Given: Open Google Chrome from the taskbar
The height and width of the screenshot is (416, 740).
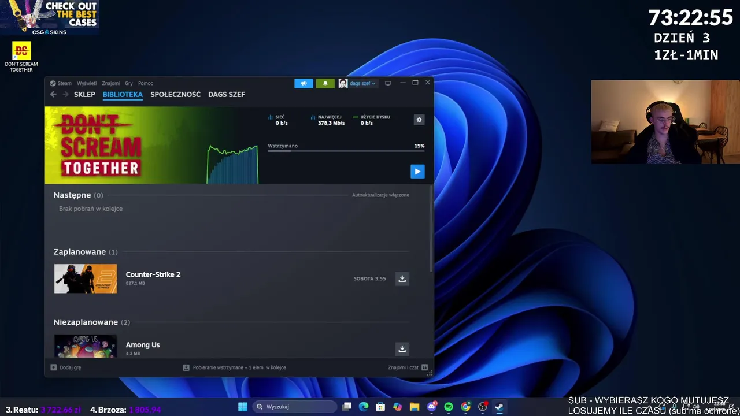Looking at the screenshot, I should pyautogui.click(x=465, y=407).
